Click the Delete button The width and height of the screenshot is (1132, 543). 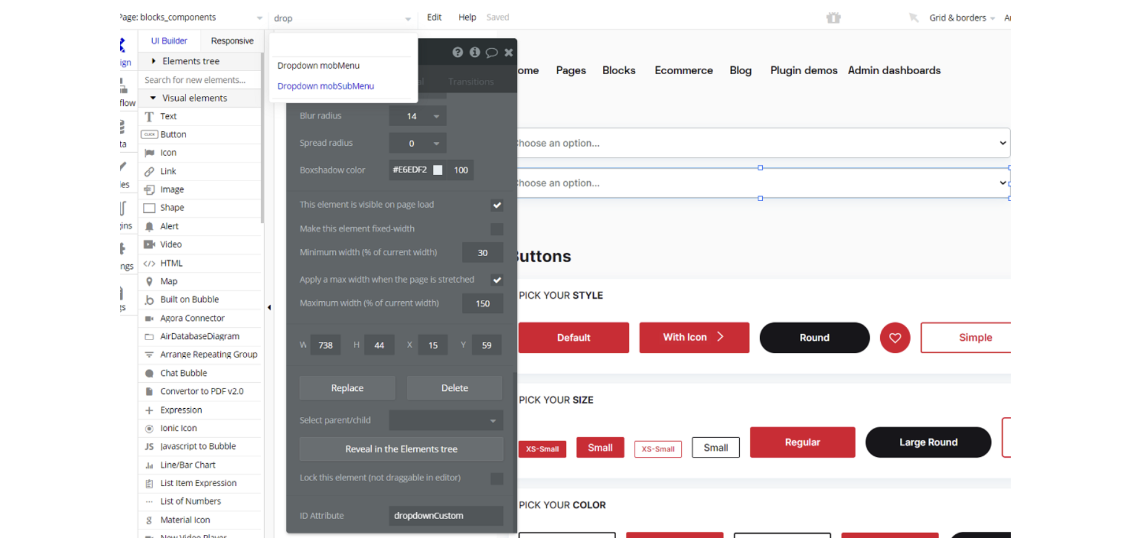point(455,388)
